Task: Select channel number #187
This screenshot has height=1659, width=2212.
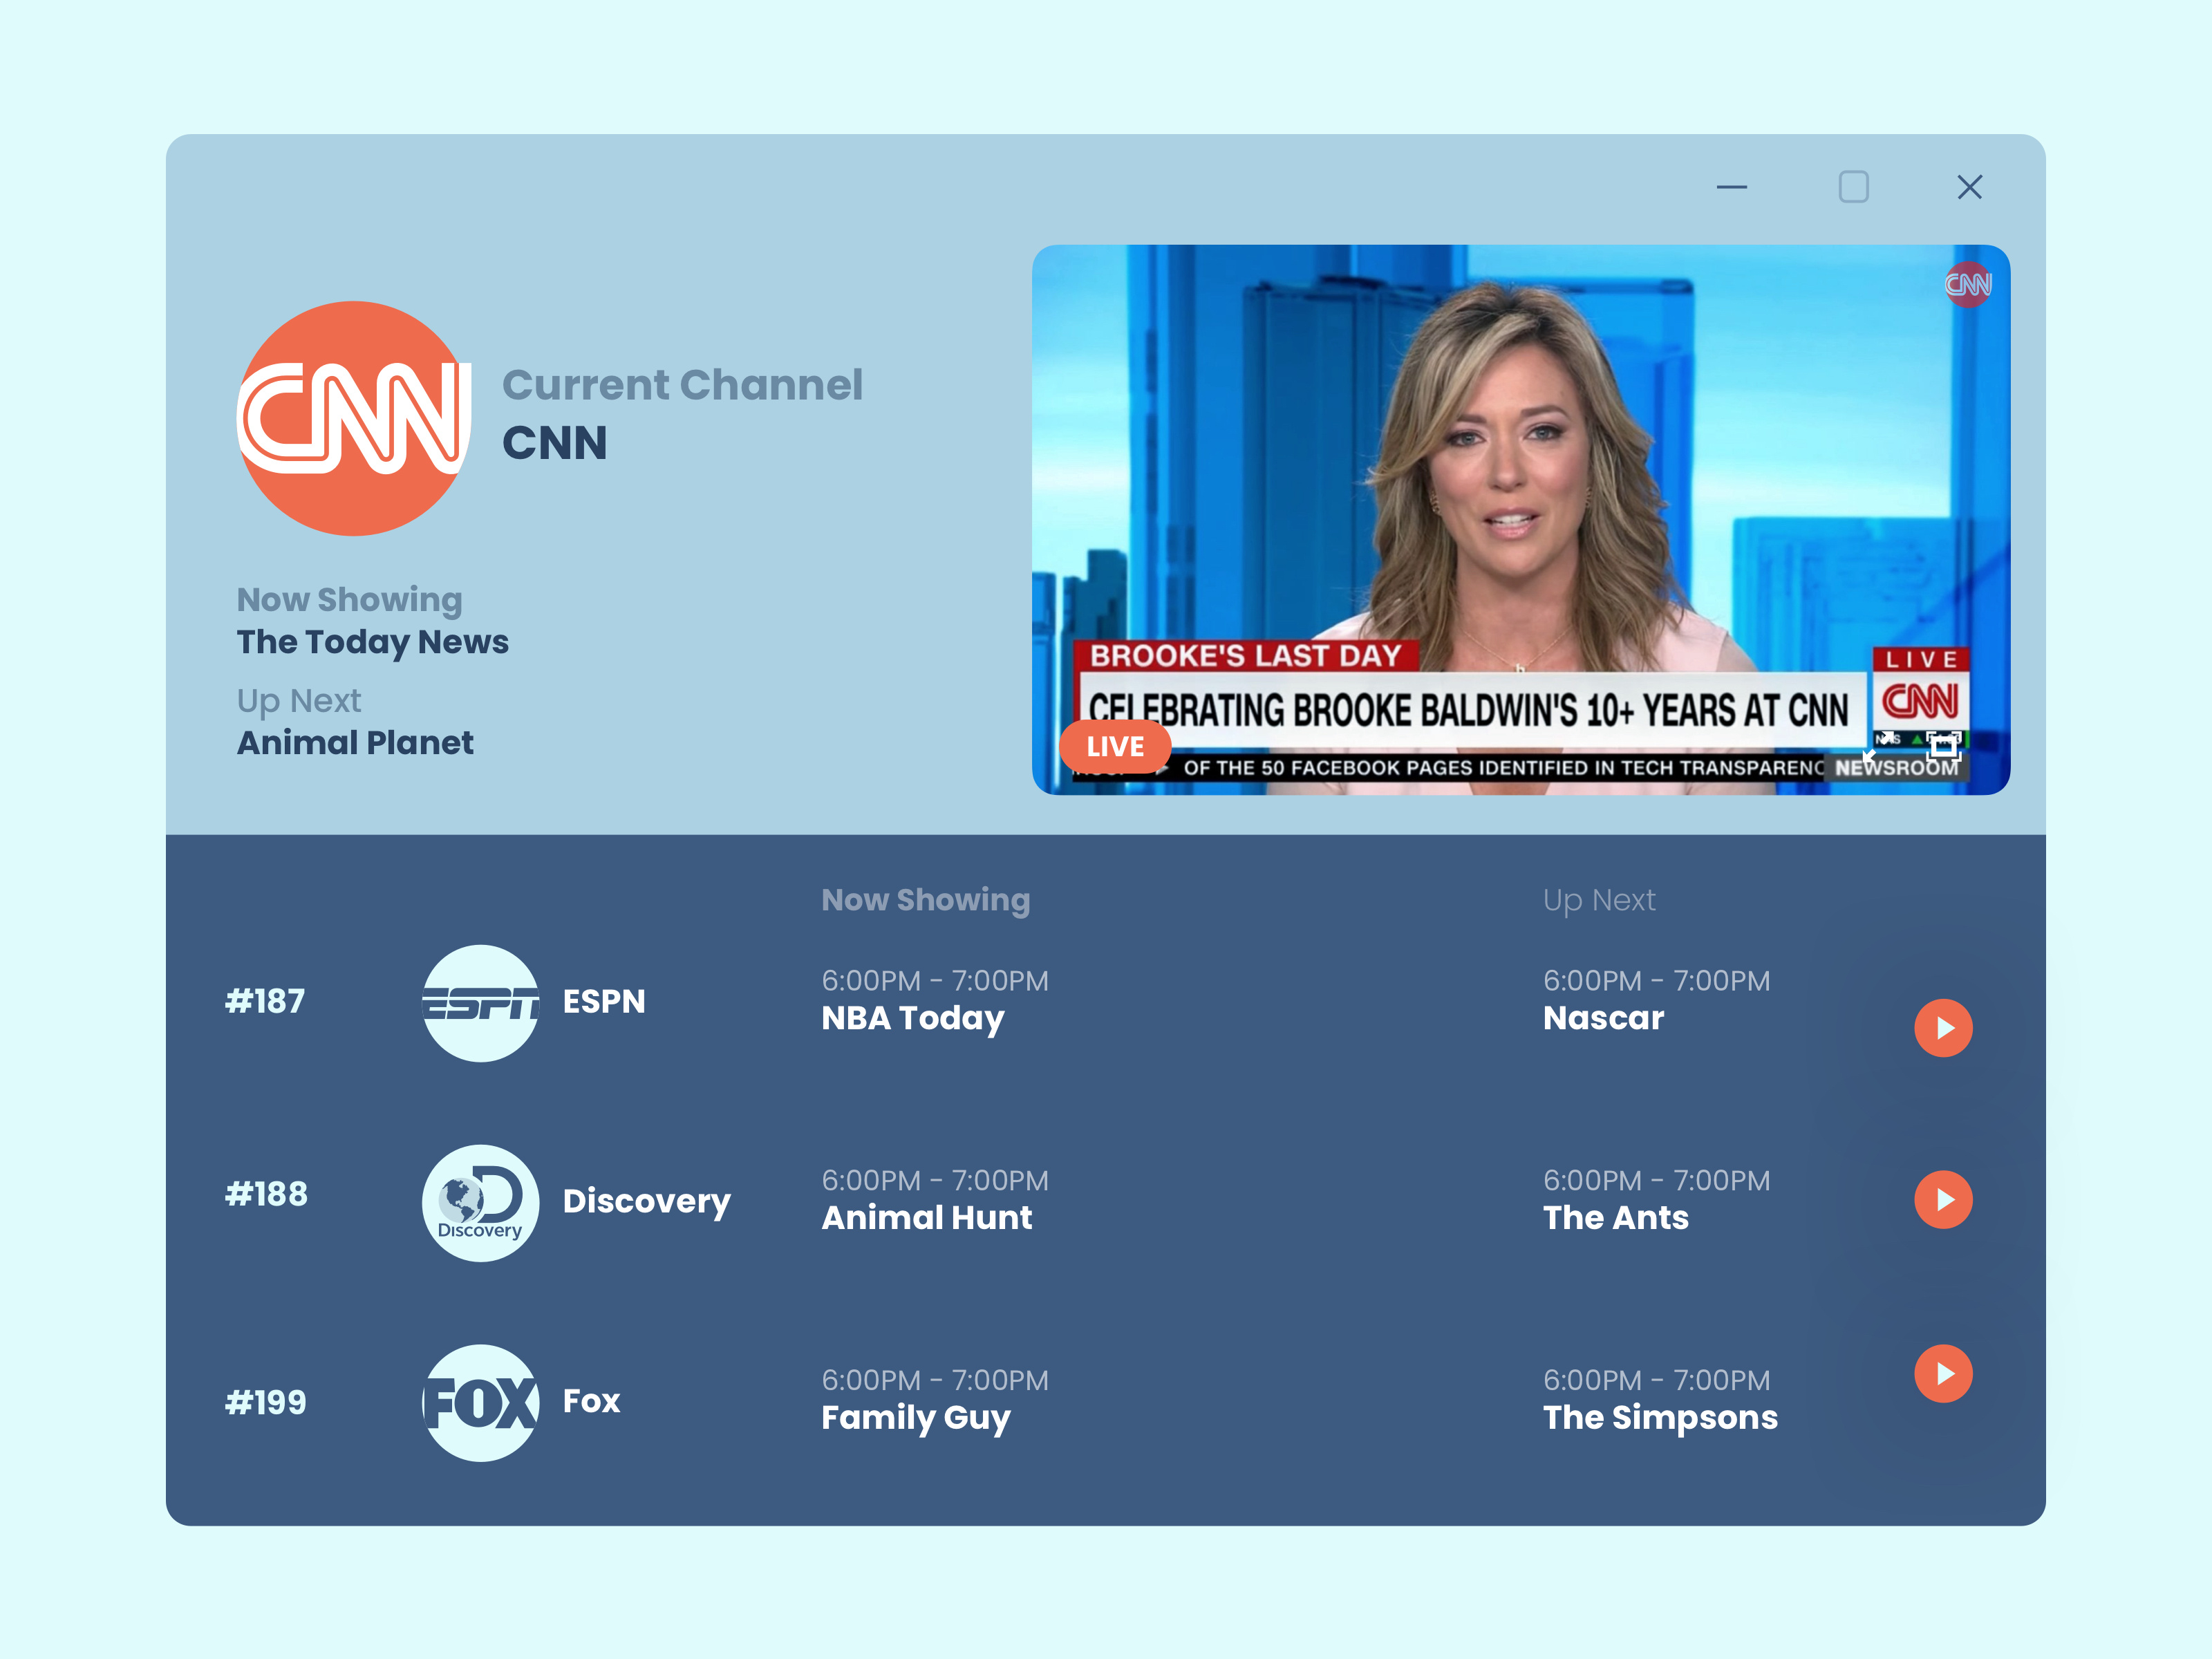Action: point(265,1001)
